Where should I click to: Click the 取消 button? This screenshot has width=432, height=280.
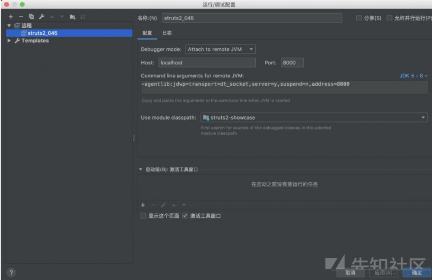(x=350, y=273)
